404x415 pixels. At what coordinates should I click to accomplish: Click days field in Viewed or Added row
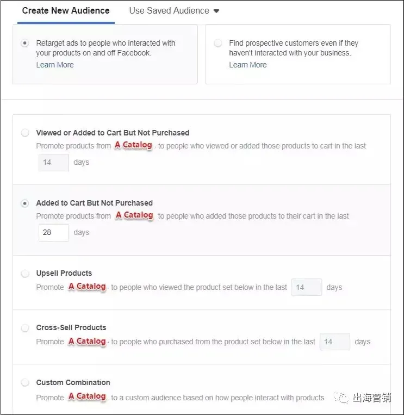click(x=54, y=163)
